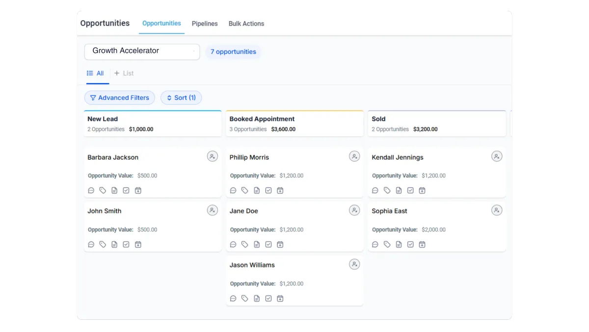Image resolution: width=589 pixels, height=332 pixels.
Task: Select the All view tab
Action: pos(96,73)
